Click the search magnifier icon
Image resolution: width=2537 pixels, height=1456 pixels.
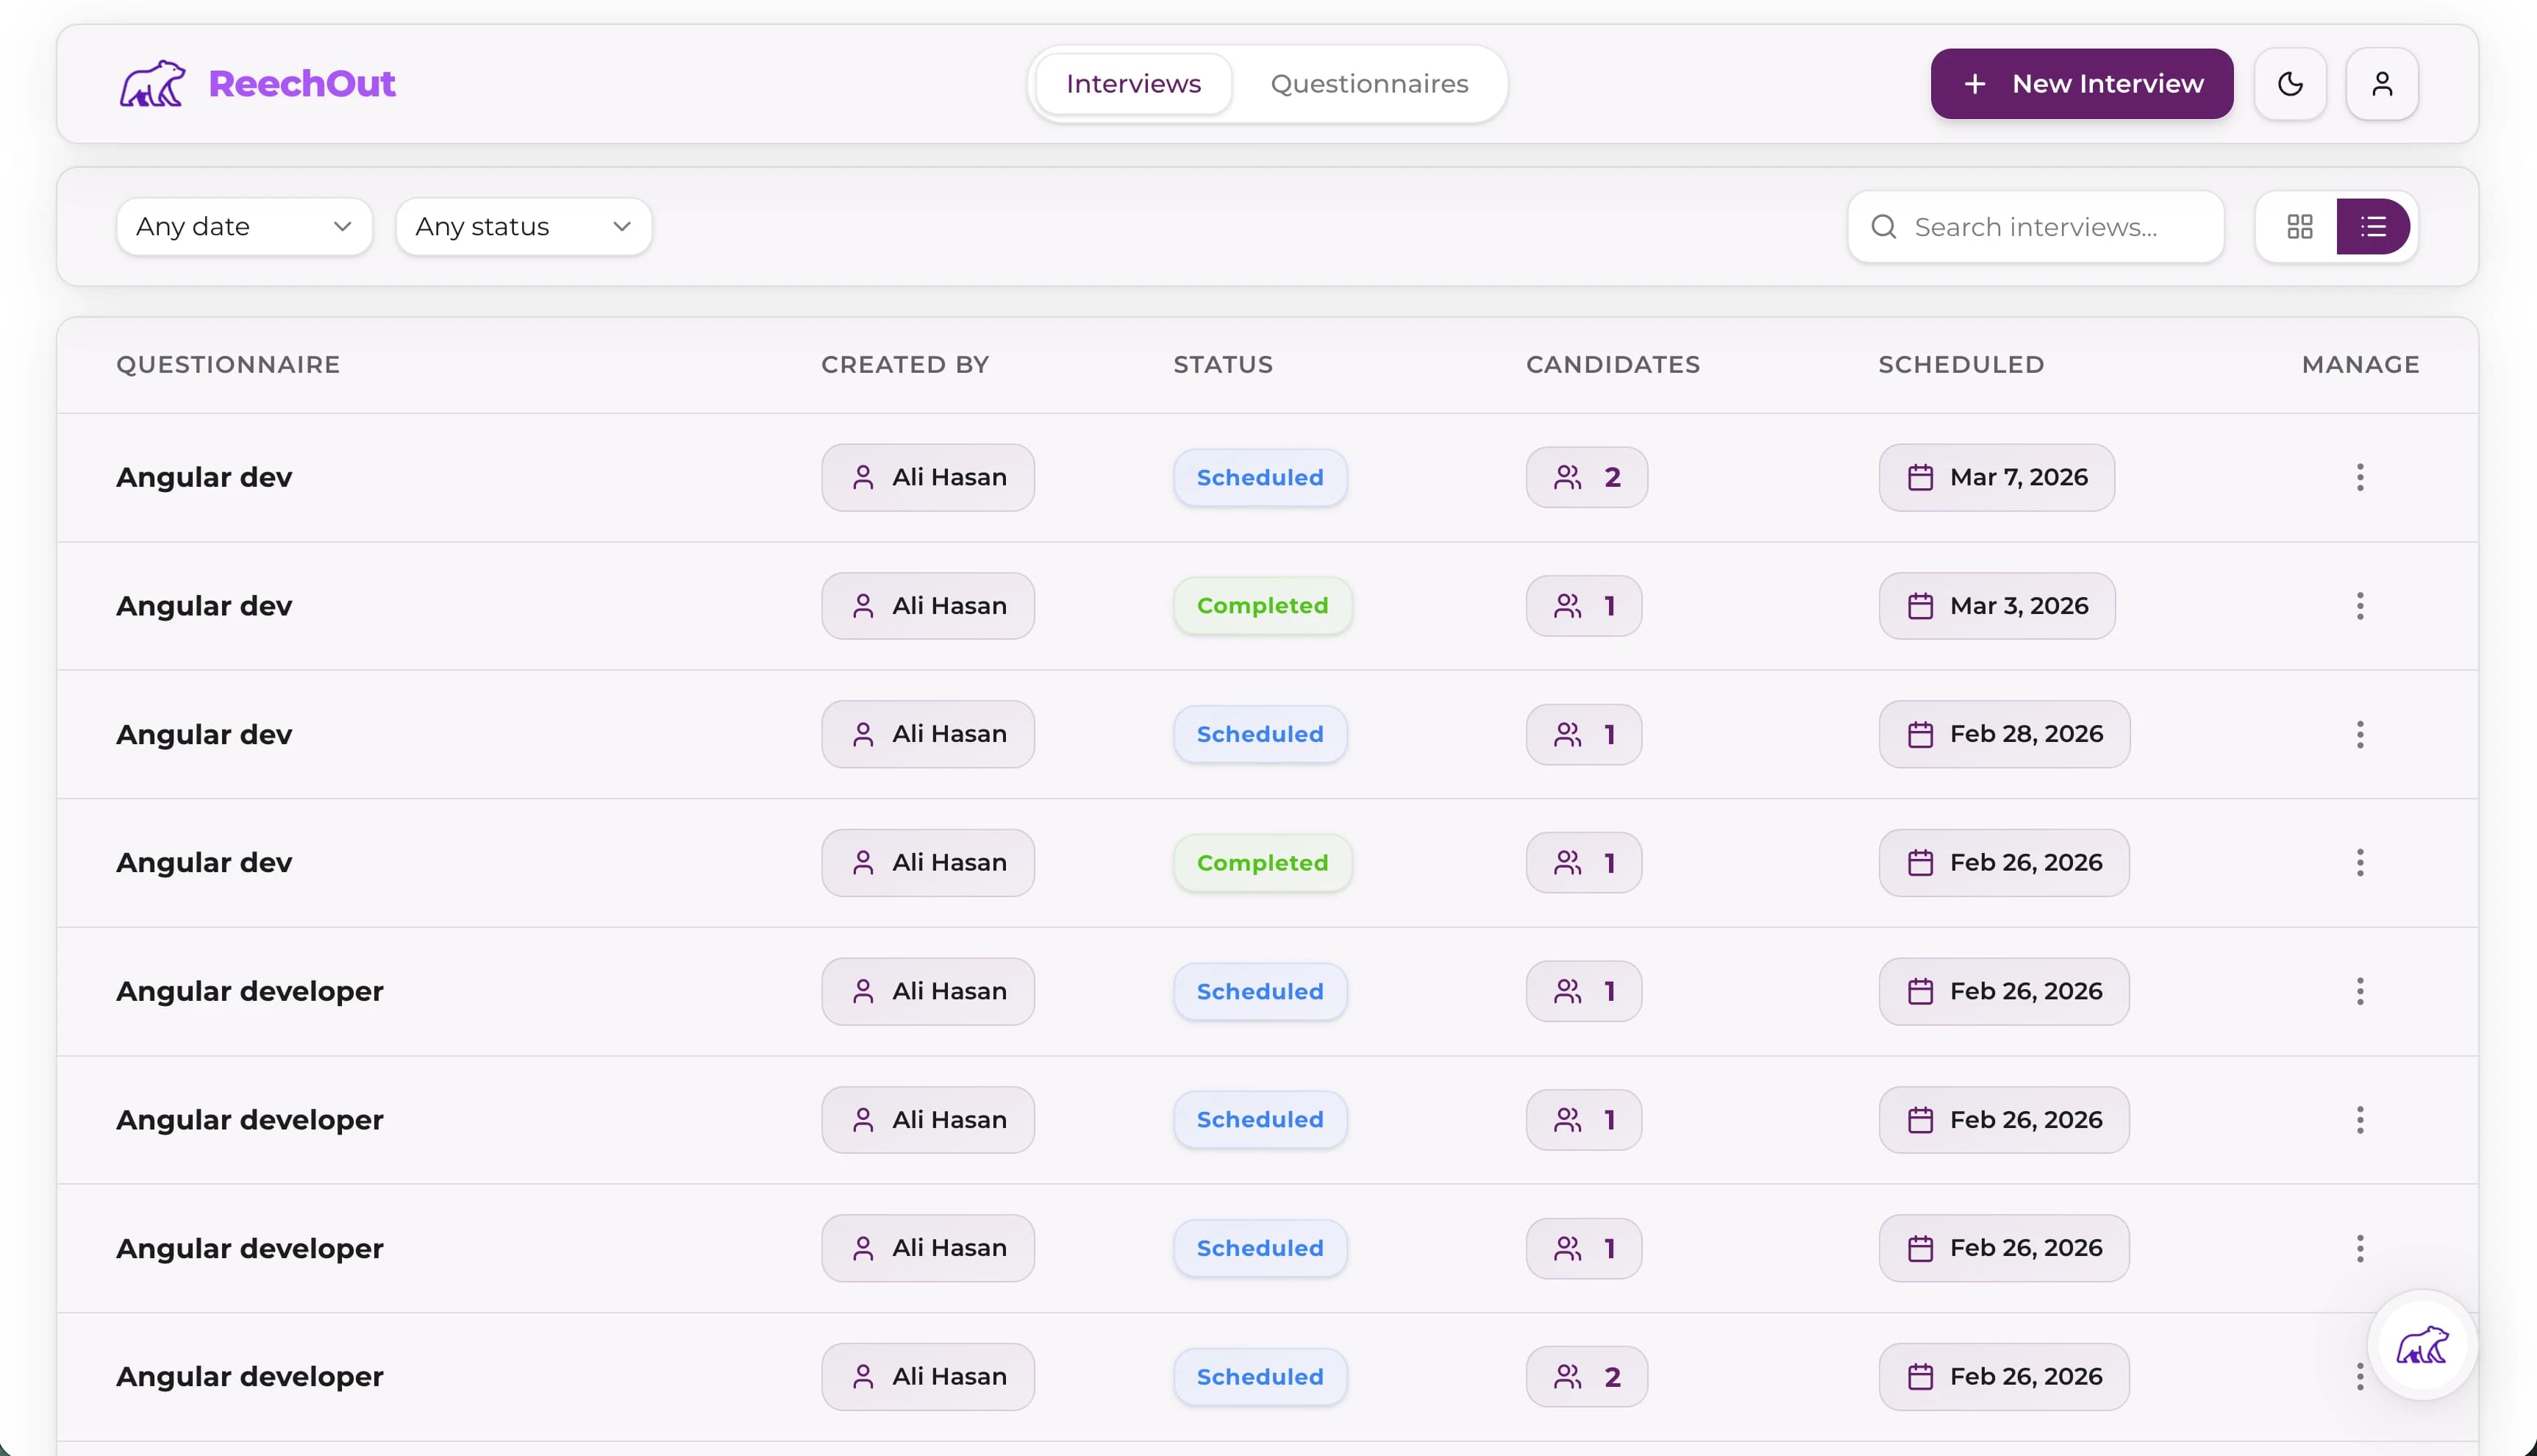1883,226
